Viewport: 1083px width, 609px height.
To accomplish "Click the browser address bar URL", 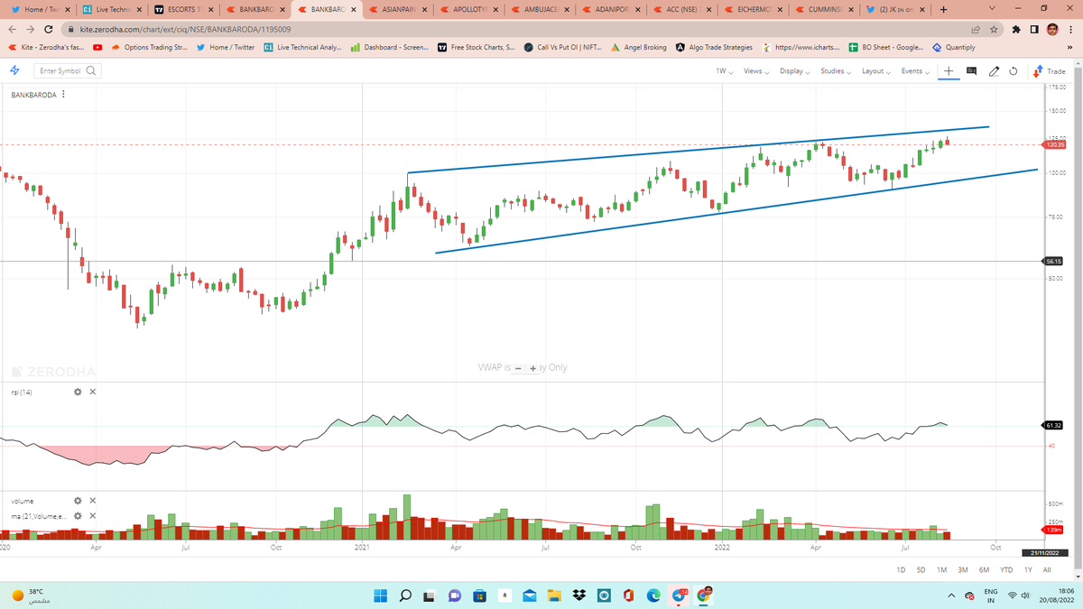I will (x=185, y=30).
